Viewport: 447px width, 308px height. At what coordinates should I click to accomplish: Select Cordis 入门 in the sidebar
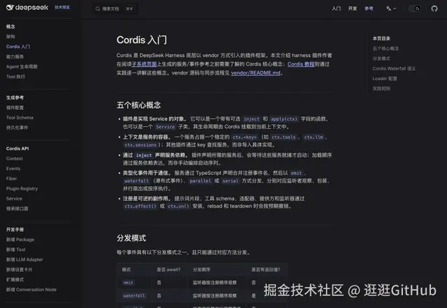(x=18, y=47)
